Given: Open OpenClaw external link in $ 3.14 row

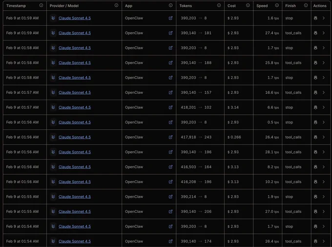Looking at the screenshot, I should (170, 107).
